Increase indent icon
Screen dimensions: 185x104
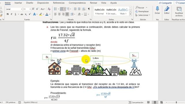pos(79,9)
